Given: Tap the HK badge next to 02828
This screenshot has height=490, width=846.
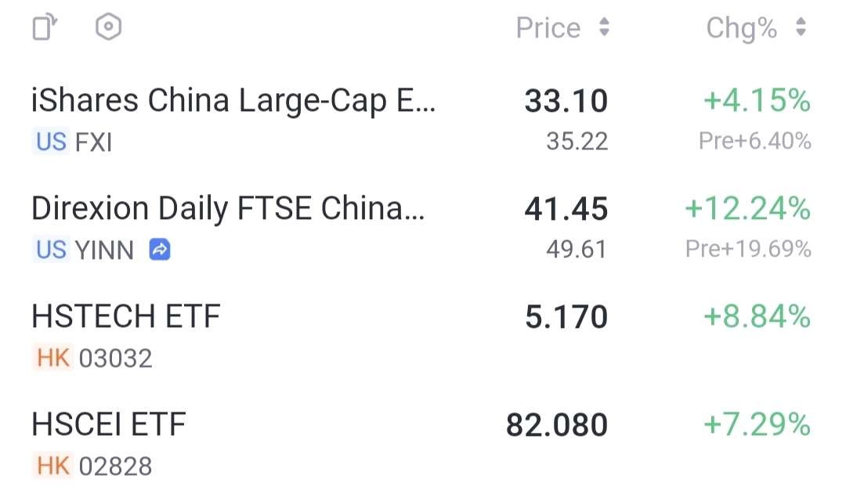Looking at the screenshot, I should 52,466.
